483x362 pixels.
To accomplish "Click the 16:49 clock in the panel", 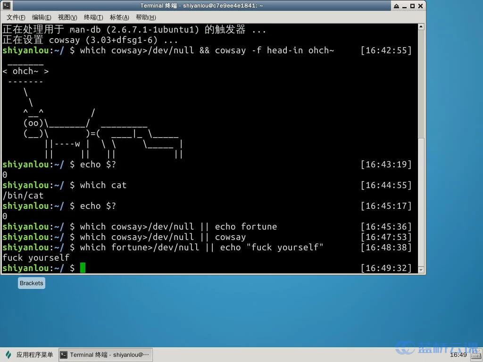I will (458, 355).
